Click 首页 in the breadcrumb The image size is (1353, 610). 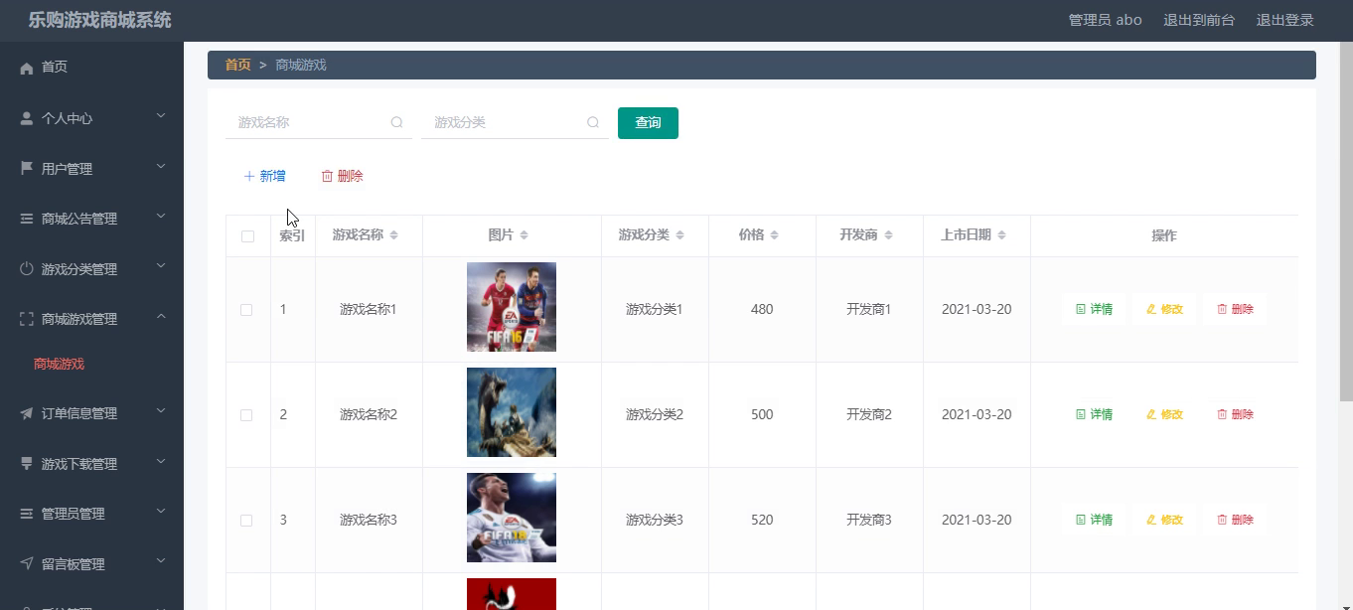click(x=237, y=65)
